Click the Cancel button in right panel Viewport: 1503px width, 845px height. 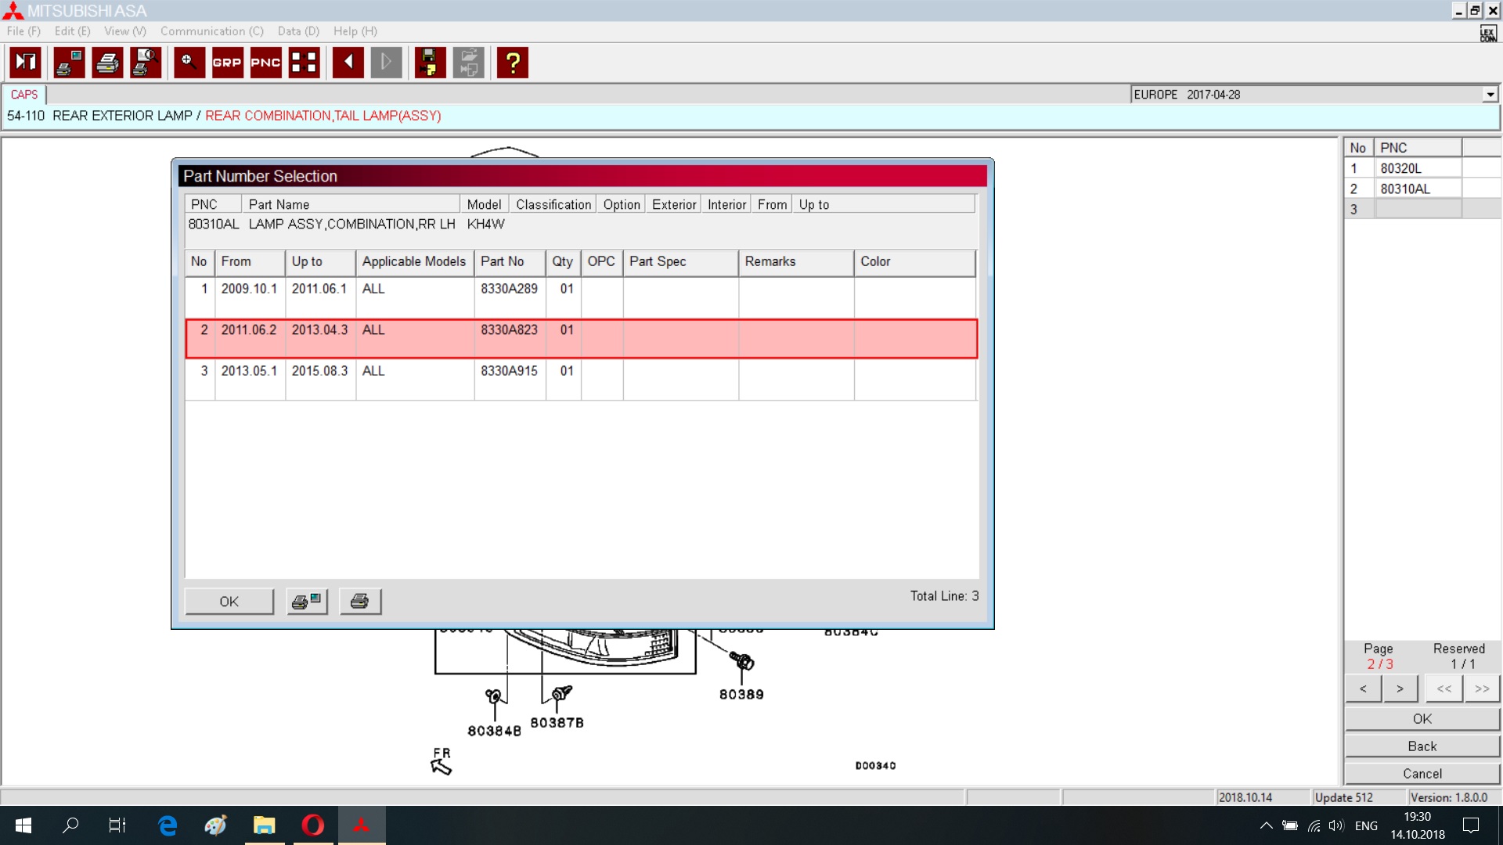[x=1422, y=774]
